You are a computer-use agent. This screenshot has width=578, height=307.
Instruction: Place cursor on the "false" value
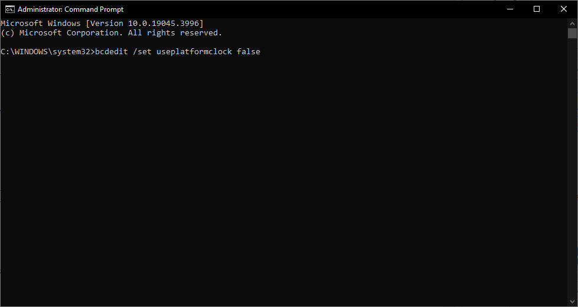[249, 52]
